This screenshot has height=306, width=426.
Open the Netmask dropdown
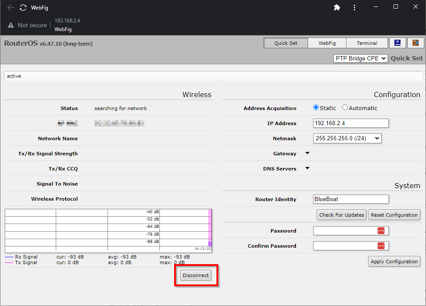pyautogui.click(x=347, y=139)
